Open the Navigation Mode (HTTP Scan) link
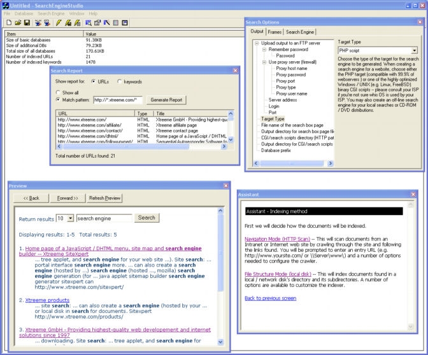Screen dimensions: 428x355 [x=276, y=239]
